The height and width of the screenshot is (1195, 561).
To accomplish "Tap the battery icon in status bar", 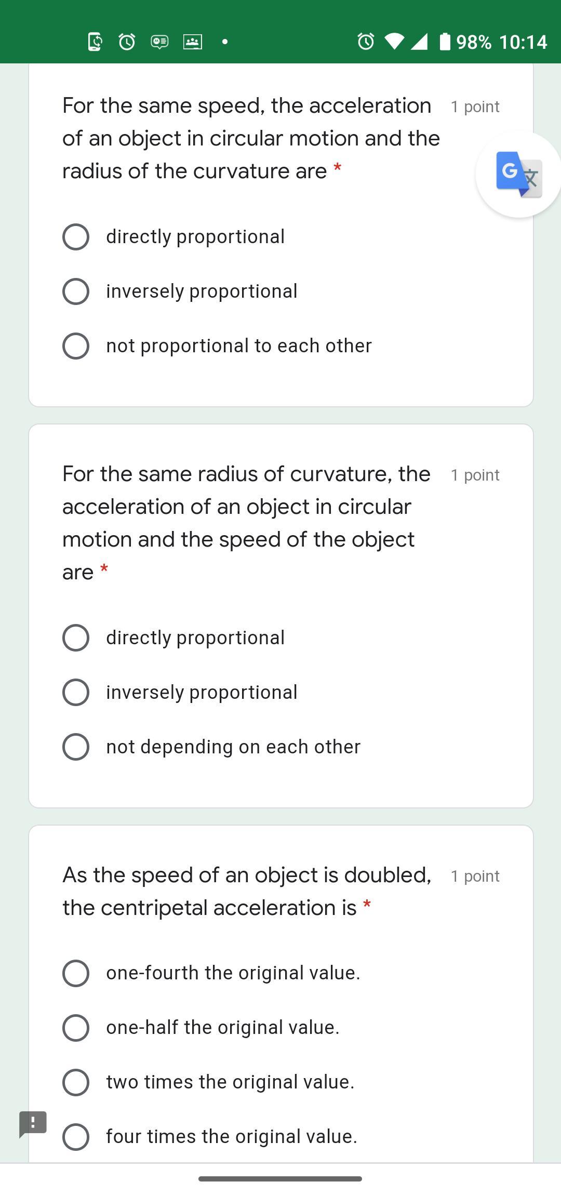I will pyautogui.click(x=445, y=42).
